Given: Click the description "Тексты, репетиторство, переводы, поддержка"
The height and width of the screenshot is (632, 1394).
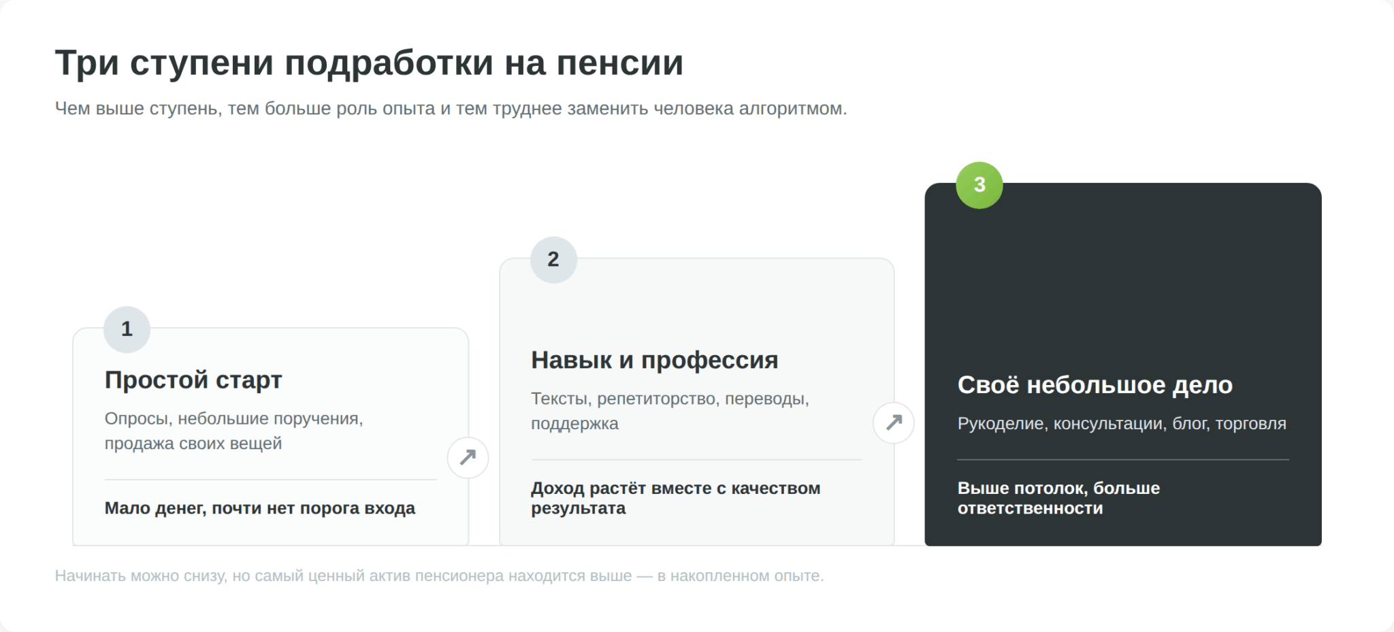Looking at the screenshot, I should 670,411.
